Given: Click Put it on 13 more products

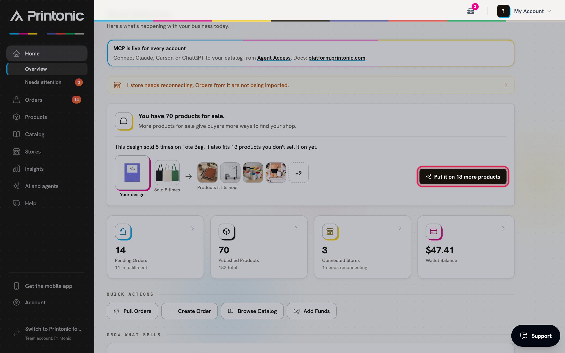Looking at the screenshot, I should click(463, 177).
